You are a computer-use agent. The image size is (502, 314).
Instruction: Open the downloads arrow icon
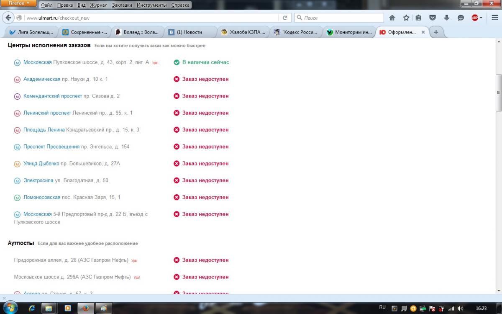point(446,18)
